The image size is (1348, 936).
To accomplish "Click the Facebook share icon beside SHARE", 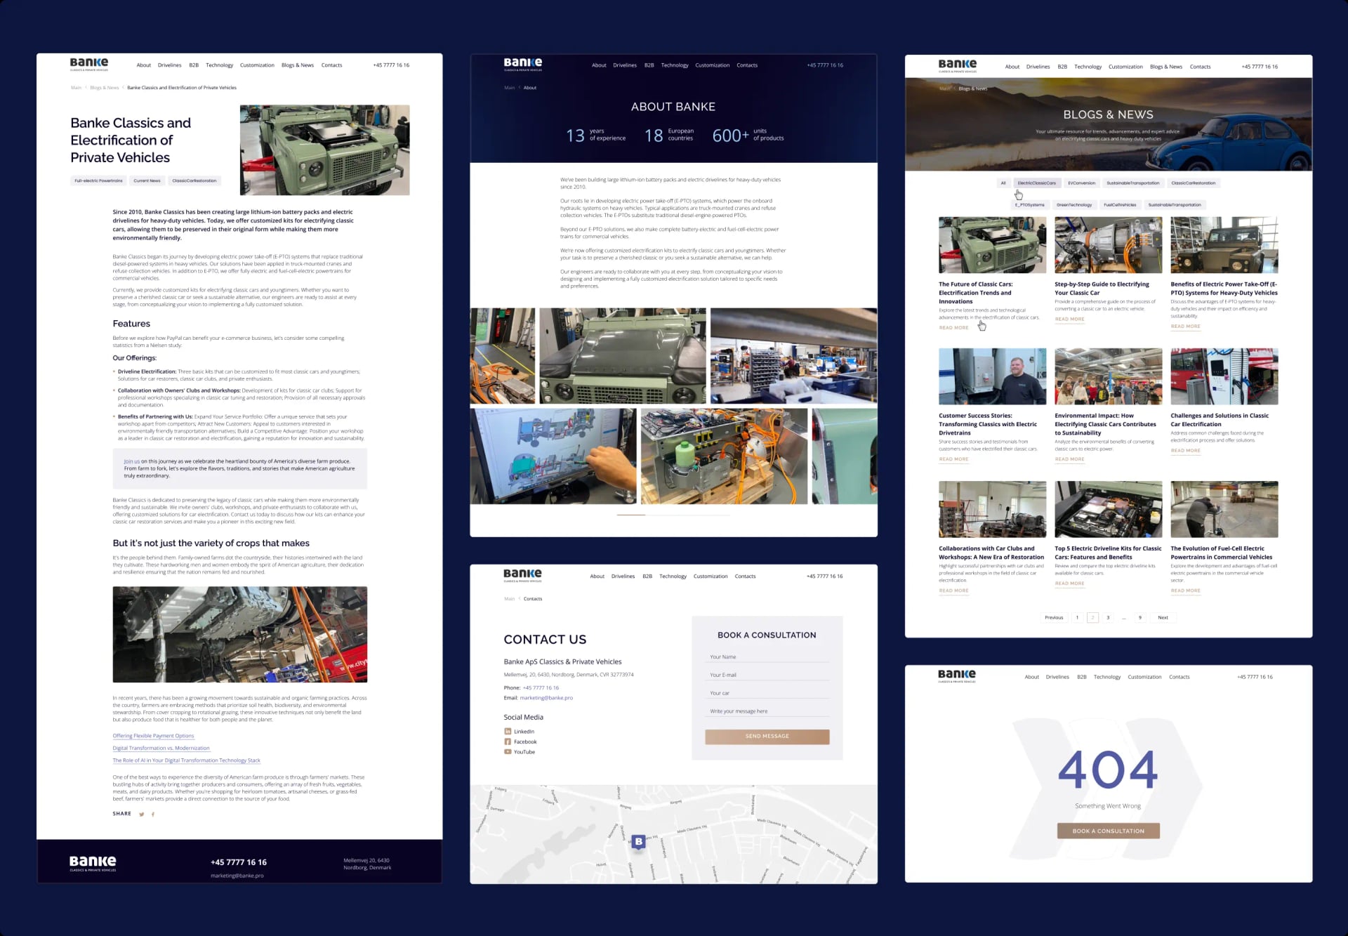I will (153, 815).
